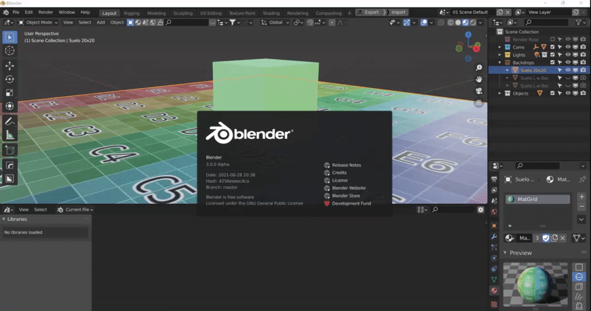This screenshot has height=311, width=591.
Task: Remove material slot with minus button
Action: coord(582,206)
